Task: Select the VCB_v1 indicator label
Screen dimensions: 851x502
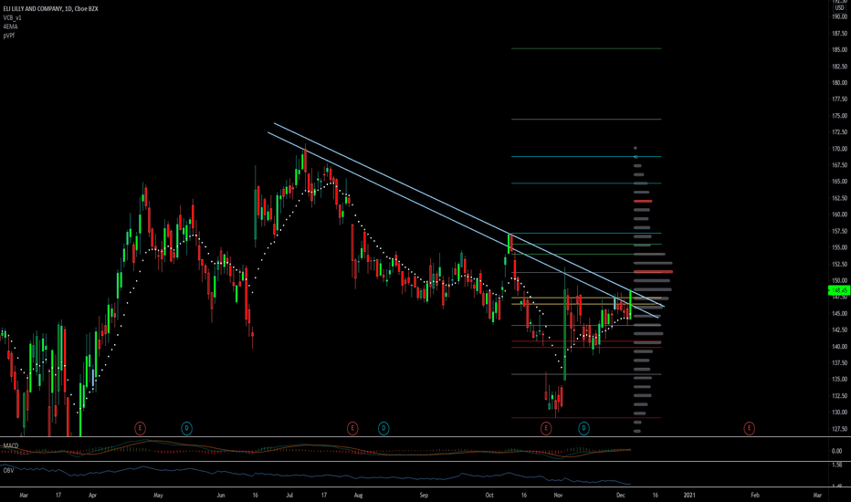Action: point(12,18)
